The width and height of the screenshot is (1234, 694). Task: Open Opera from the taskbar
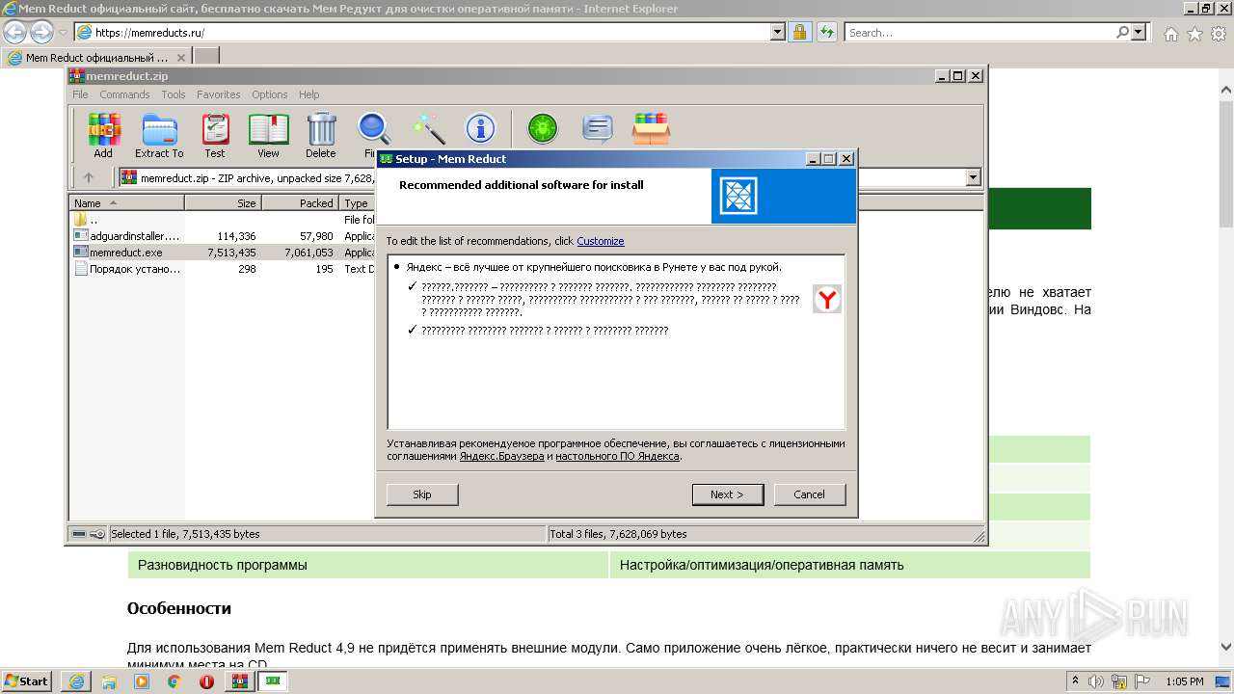click(206, 681)
